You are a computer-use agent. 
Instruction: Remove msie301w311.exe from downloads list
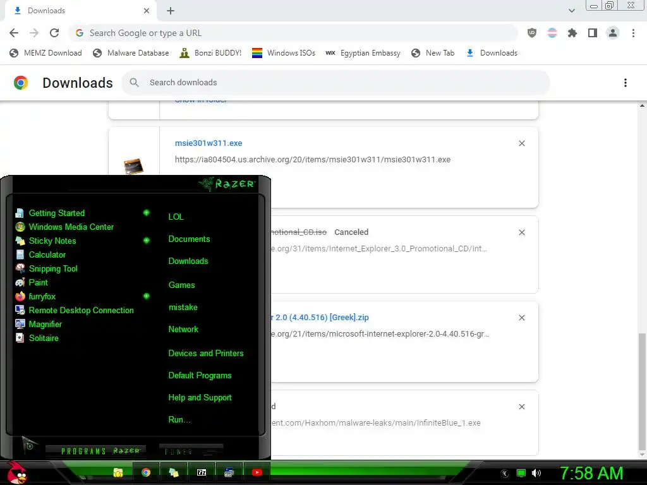click(521, 143)
